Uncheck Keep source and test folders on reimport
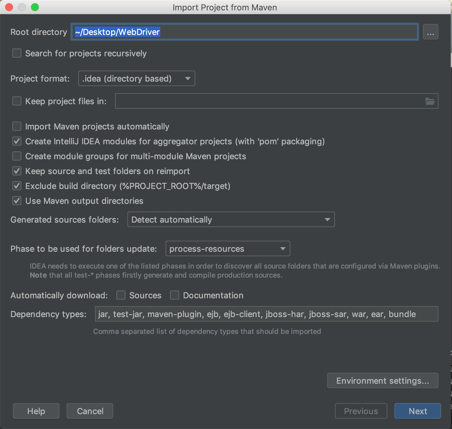This screenshot has height=429, width=452. point(17,171)
